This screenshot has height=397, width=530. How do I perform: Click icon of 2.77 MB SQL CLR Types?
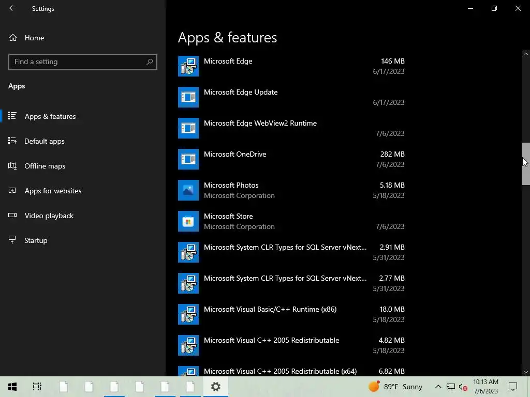click(x=188, y=284)
